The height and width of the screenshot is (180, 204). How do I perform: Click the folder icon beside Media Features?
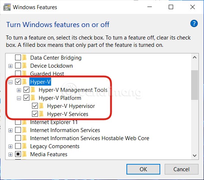[x=24, y=154]
